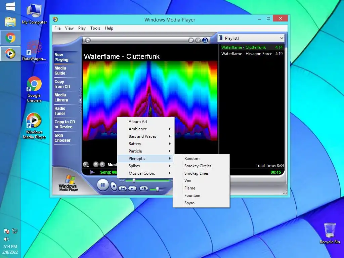The height and width of the screenshot is (258, 344).
Task: Choose the Spyro preset
Action: [x=201, y=203]
